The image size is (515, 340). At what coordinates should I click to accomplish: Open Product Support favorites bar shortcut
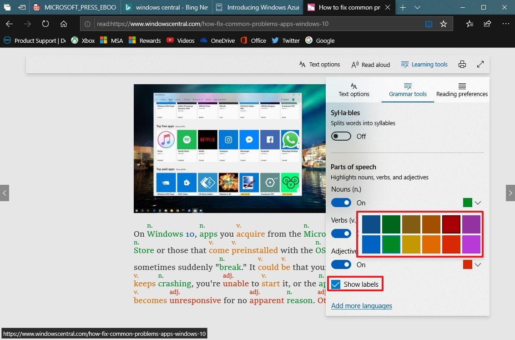coord(35,41)
